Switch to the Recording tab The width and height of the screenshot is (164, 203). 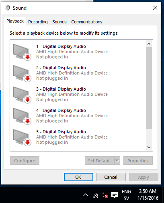click(38, 22)
